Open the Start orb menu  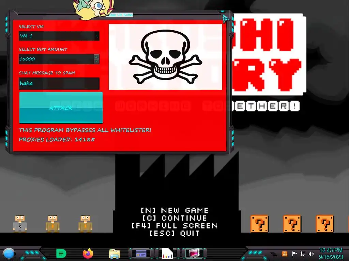click(9, 254)
